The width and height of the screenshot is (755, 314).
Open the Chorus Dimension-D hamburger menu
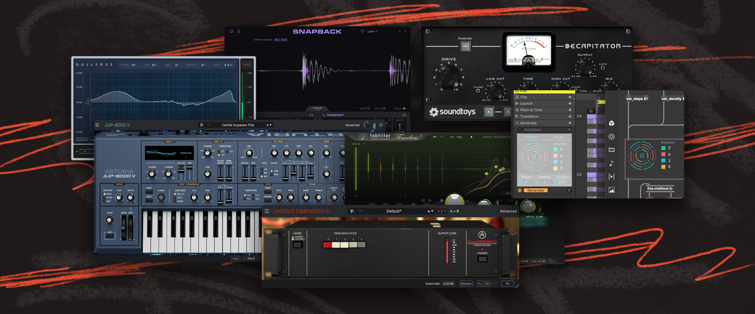point(267,211)
